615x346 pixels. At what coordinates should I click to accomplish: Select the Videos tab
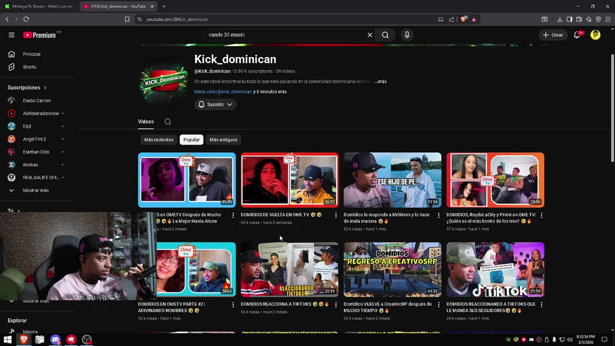(146, 122)
